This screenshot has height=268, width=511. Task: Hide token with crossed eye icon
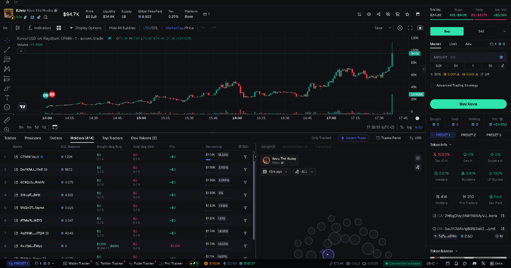[388, 14]
